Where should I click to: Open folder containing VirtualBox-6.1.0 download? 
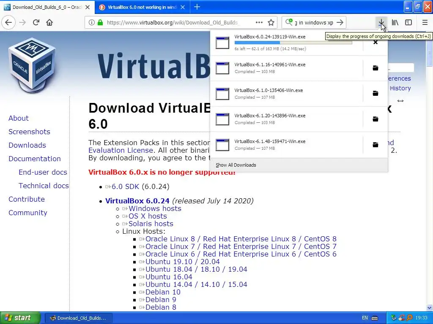click(375, 93)
